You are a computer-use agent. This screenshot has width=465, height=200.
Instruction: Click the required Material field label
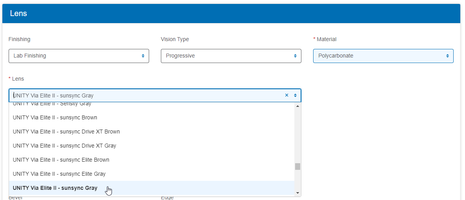pyautogui.click(x=326, y=39)
